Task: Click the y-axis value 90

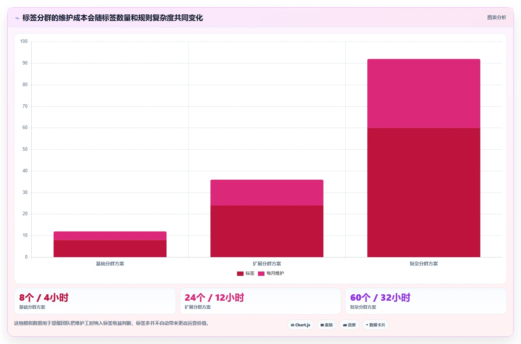Action: (25, 63)
